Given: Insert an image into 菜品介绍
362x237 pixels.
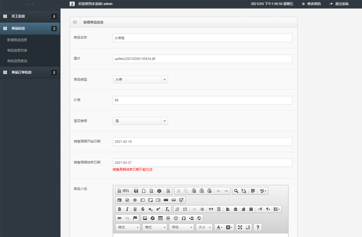Looking at the screenshot, I should pyautogui.click(x=145, y=218).
